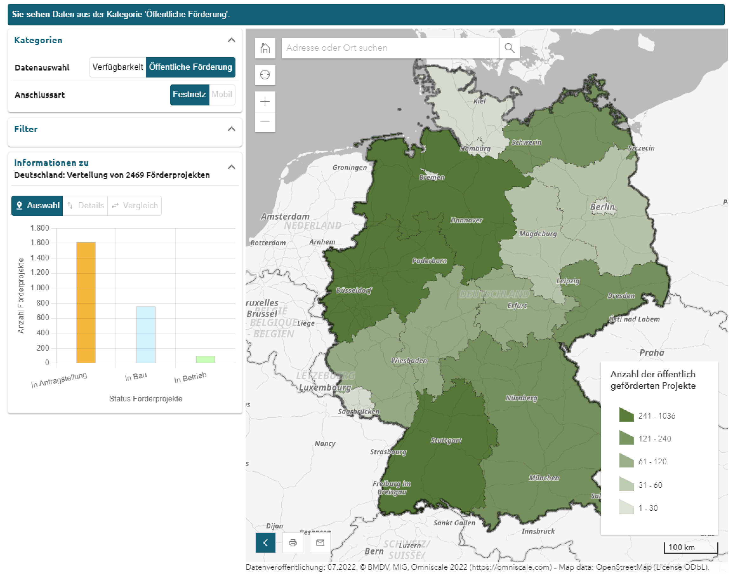Open the Vergleich tab
This screenshot has width=740, height=578.
pos(135,205)
